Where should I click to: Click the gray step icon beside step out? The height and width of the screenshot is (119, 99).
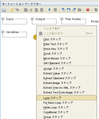79,10
